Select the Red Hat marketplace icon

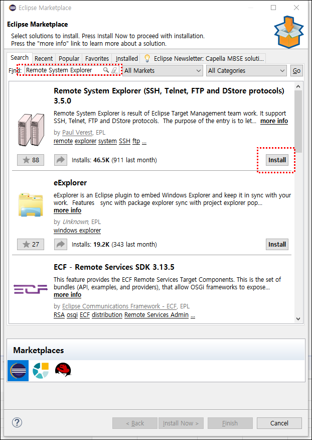click(x=63, y=370)
